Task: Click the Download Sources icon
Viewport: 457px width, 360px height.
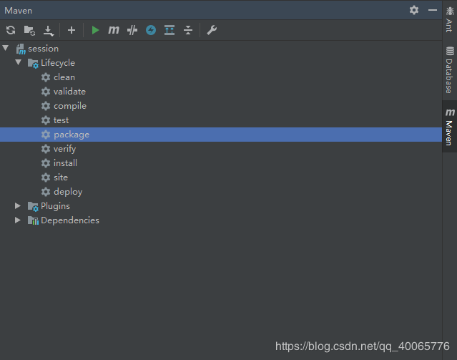Action: pyautogui.click(x=49, y=30)
